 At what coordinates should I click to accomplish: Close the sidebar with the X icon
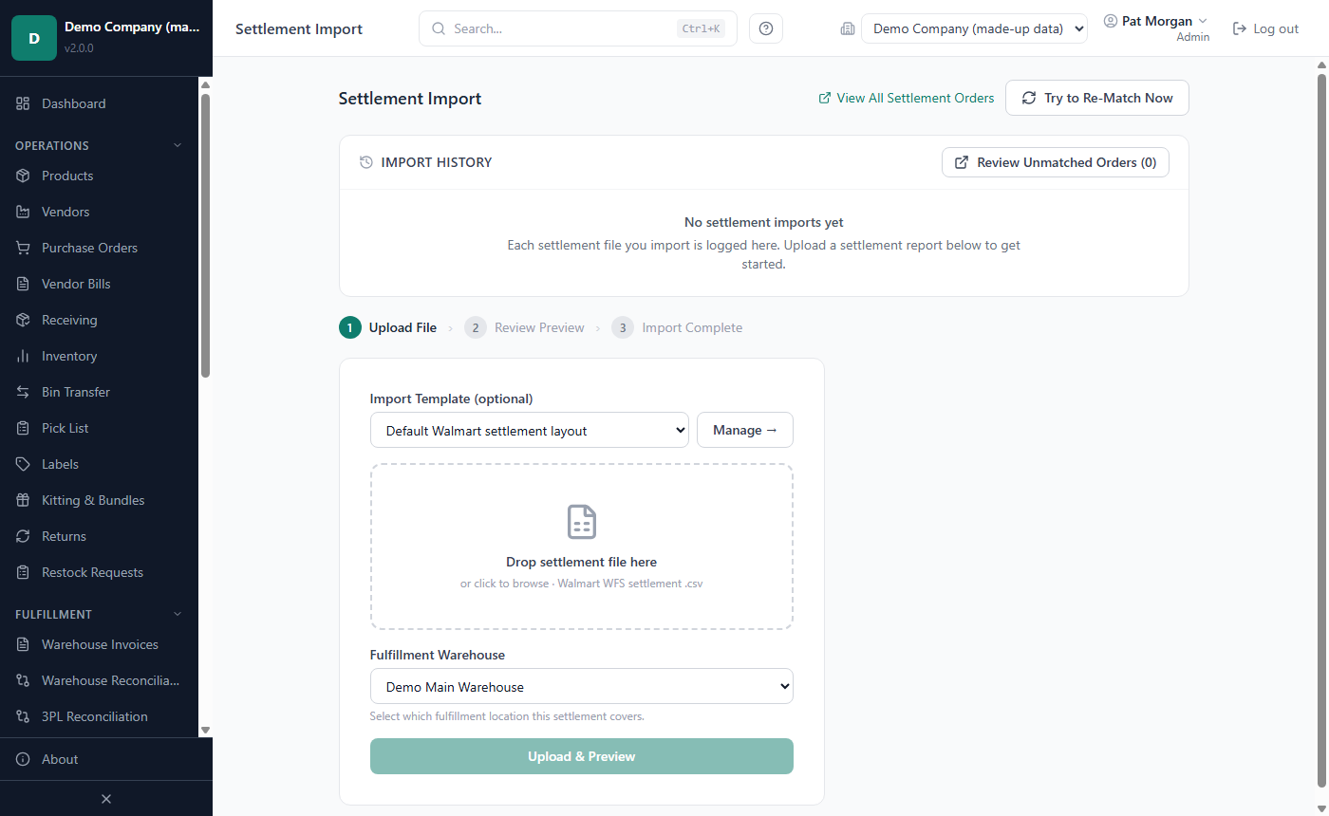(x=106, y=799)
